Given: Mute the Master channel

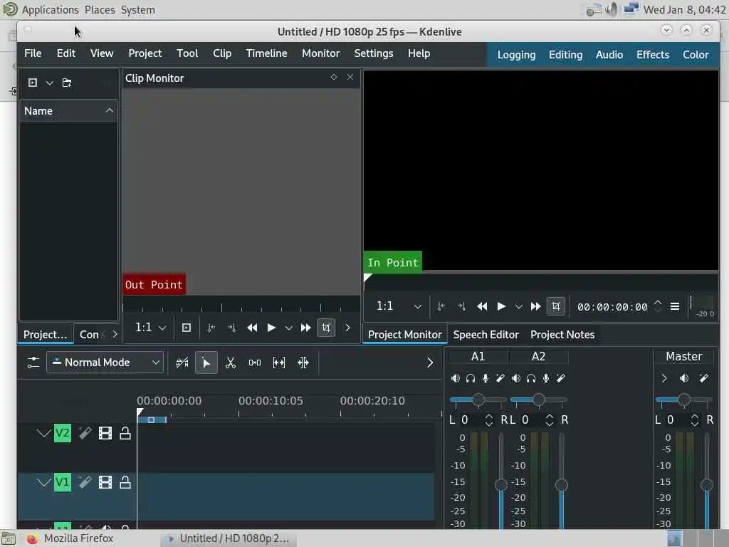Looking at the screenshot, I should pyautogui.click(x=684, y=378).
